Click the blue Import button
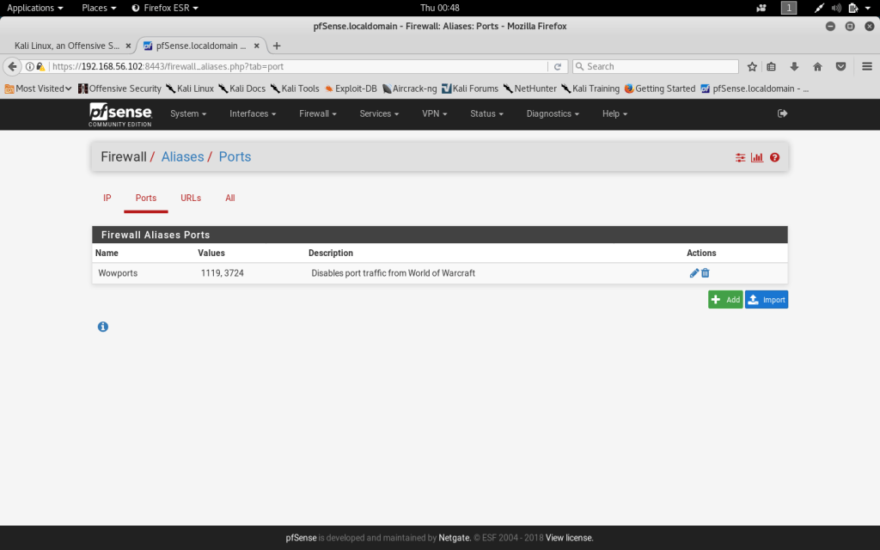This screenshot has height=550, width=880. pos(766,299)
